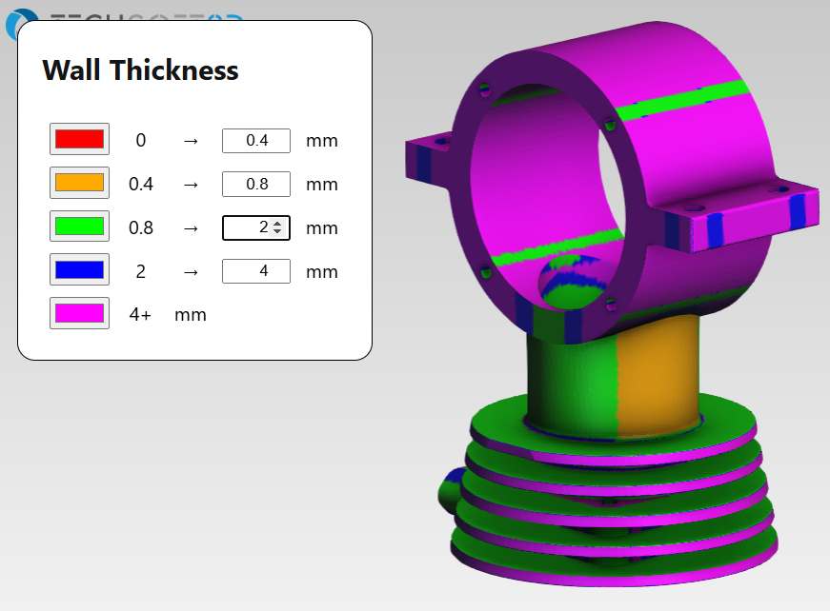Image resolution: width=830 pixels, height=611 pixels.
Task: Click the input field showing 2
Action: 248,228
